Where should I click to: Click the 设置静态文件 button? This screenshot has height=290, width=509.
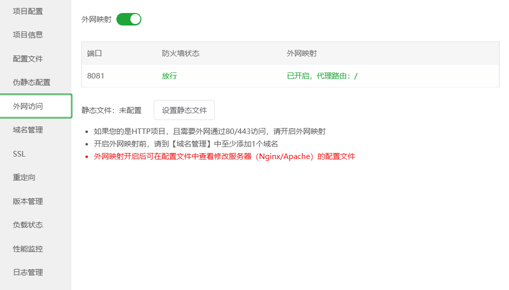pyautogui.click(x=184, y=109)
